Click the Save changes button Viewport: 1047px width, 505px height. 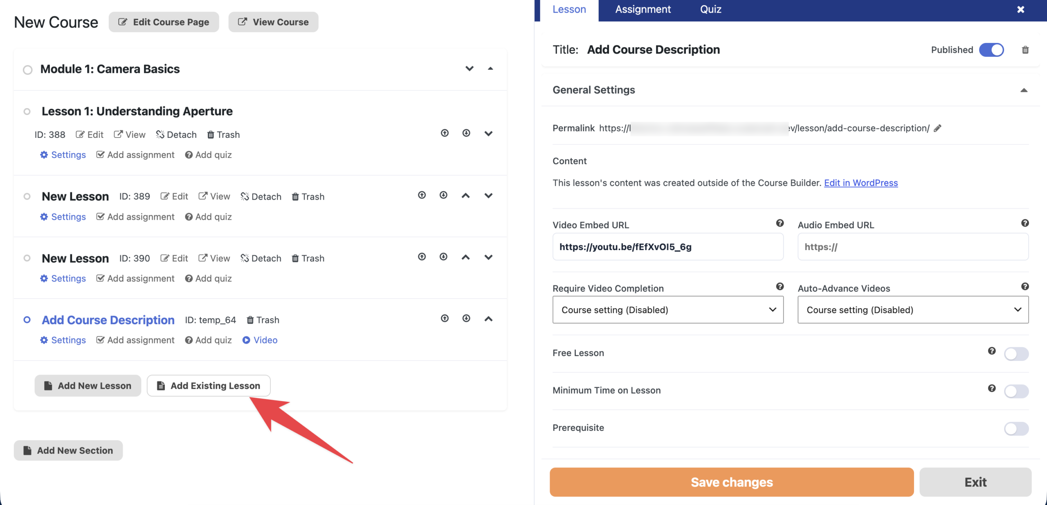(732, 482)
